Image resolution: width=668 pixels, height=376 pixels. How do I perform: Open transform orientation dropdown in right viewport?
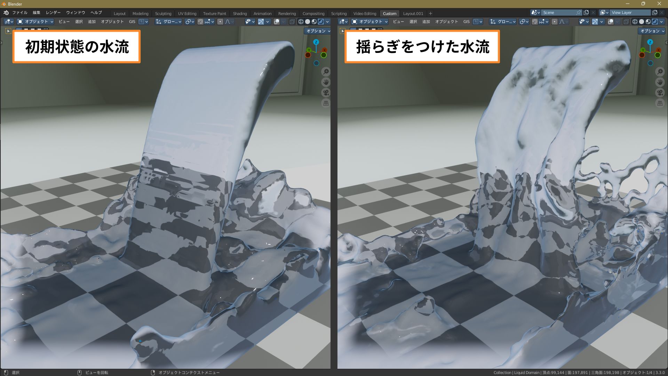[x=503, y=22]
